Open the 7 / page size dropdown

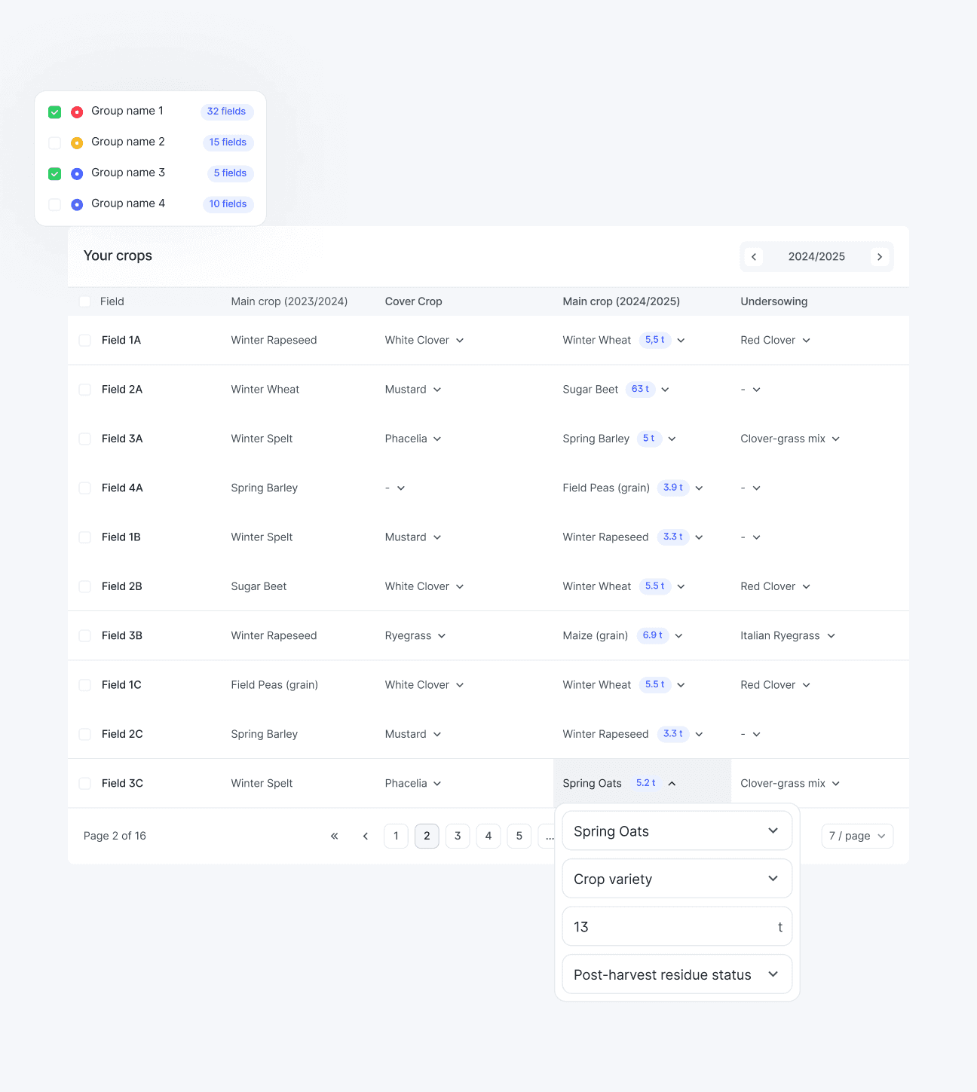(x=856, y=836)
